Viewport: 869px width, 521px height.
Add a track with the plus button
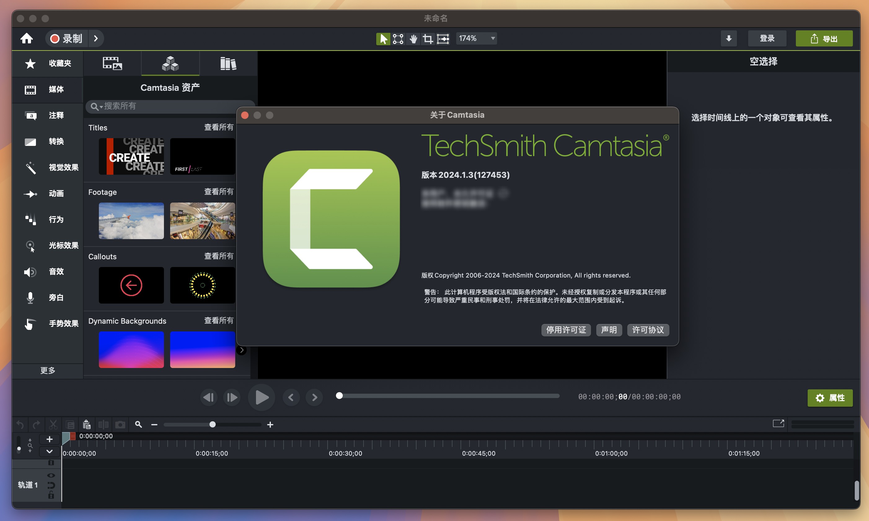tap(50, 439)
